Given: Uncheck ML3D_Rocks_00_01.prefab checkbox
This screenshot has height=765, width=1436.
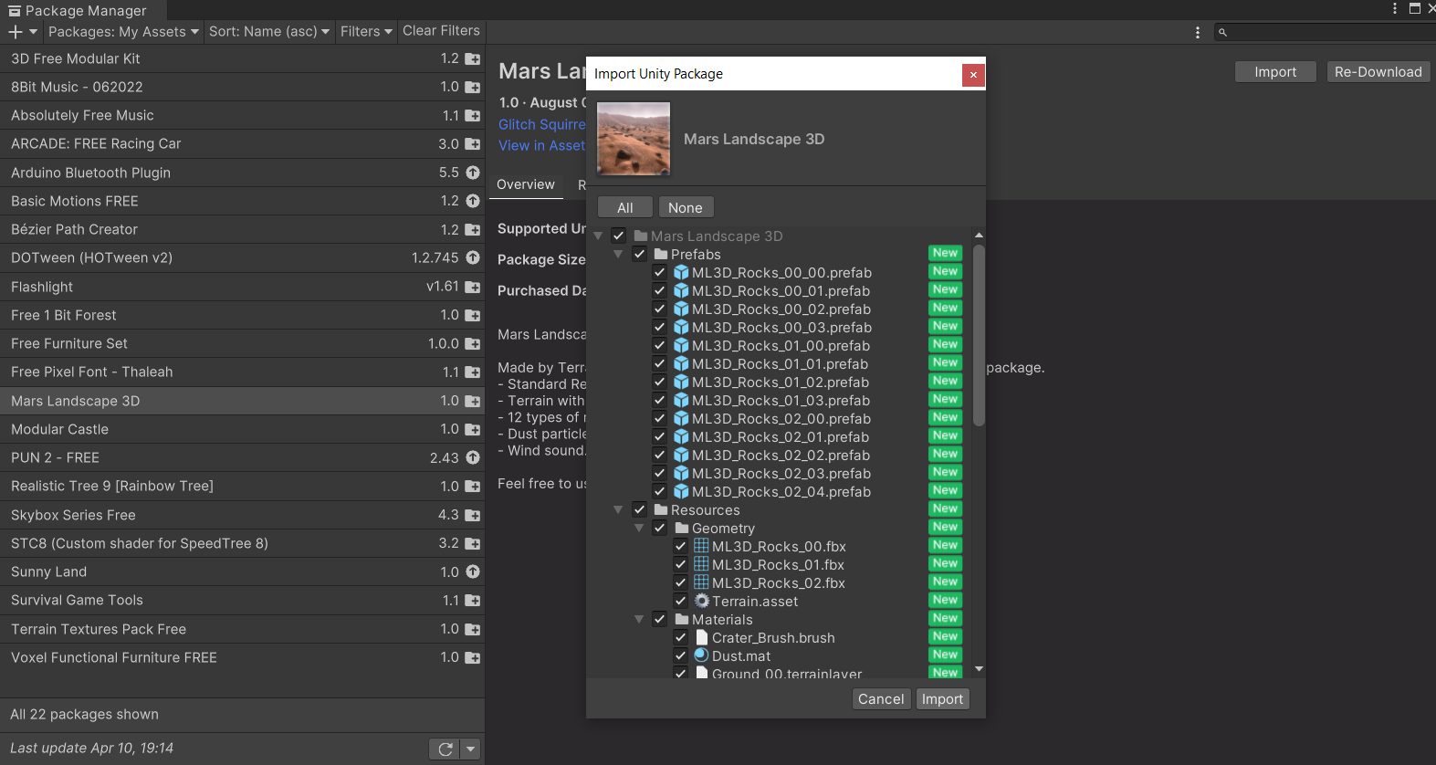Looking at the screenshot, I should coord(660,290).
